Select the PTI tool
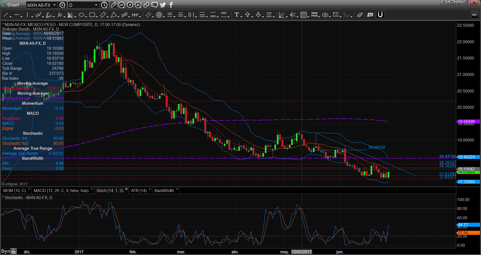 pos(336,15)
